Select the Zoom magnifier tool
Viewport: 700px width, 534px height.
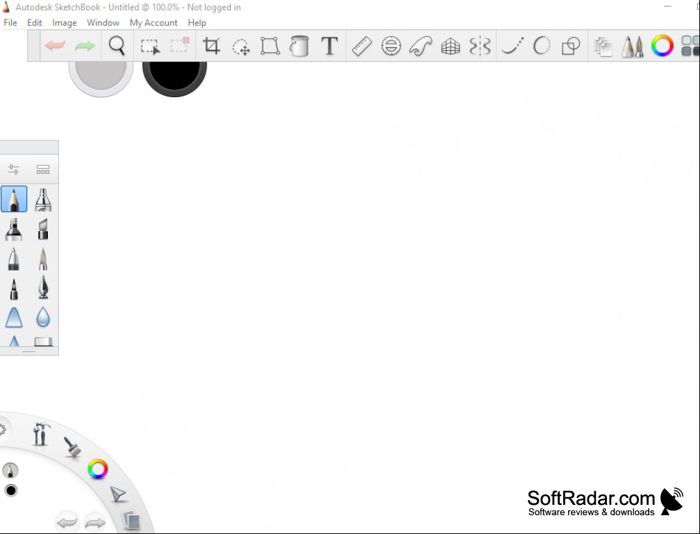117,46
